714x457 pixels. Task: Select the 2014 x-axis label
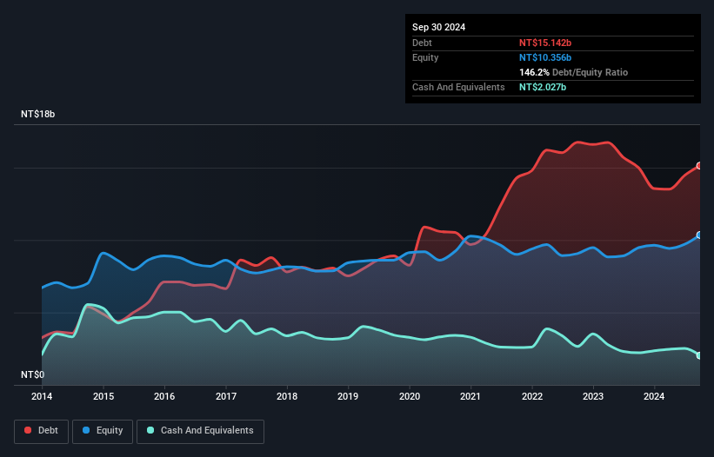(x=42, y=397)
